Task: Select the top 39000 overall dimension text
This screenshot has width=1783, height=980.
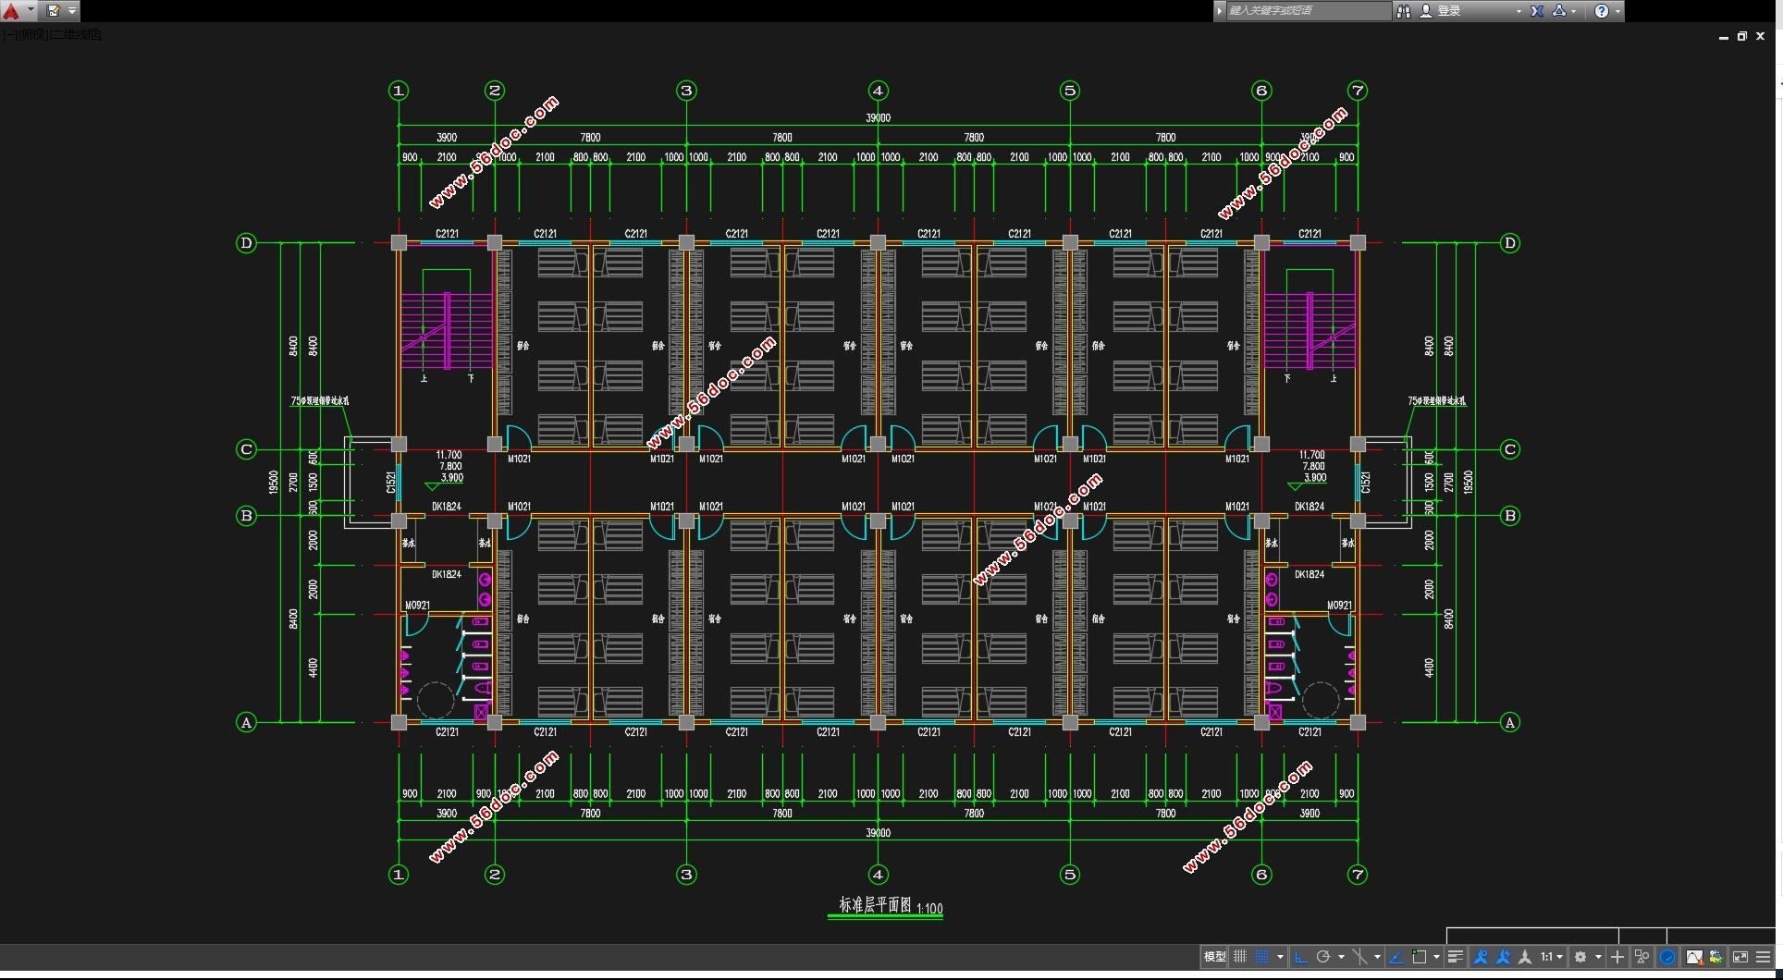Action: point(878,117)
